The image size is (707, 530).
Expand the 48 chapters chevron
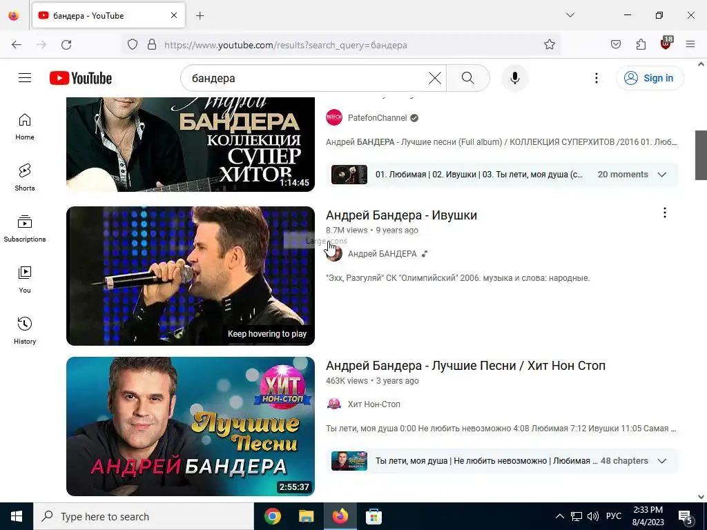[662, 461]
